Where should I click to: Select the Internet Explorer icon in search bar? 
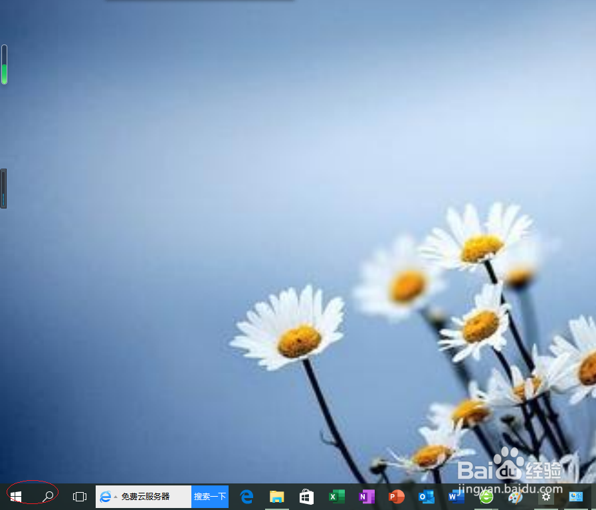106,496
